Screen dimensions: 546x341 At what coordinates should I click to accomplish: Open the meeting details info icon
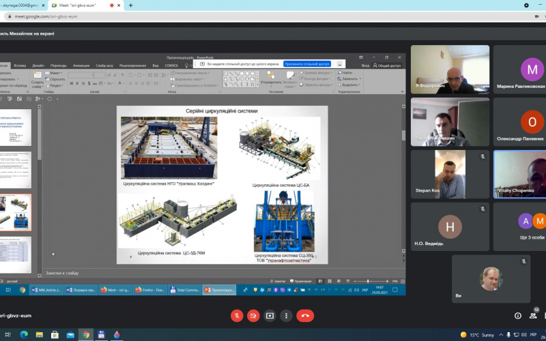(x=518, y=316)
